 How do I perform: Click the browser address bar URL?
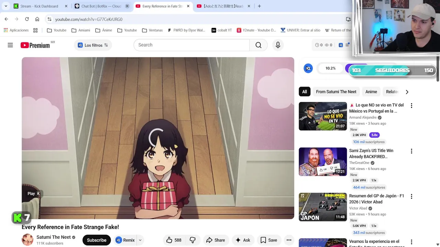[x=89, y=19]
